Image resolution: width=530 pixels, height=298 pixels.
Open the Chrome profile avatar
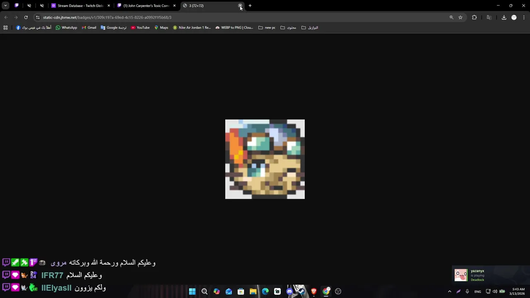coord(514,17)
